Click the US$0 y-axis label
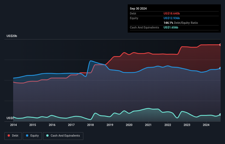The width and height of the screenshot is (225, 144). tap(10, 118)
